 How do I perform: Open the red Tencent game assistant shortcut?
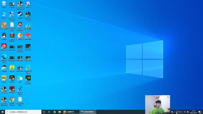pos(28,36)
